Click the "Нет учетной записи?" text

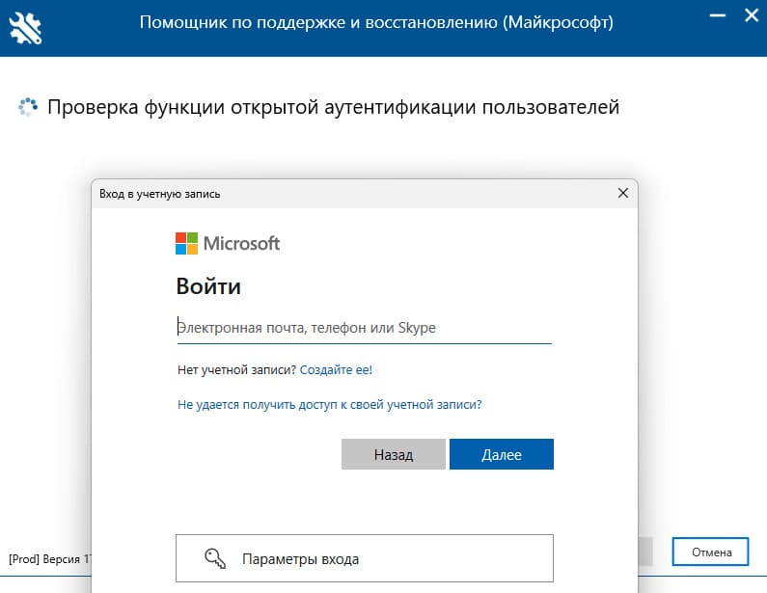click(x=236, y=369)
